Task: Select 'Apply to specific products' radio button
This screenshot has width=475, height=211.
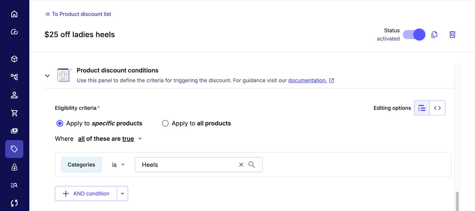Action: coord(60,123)
